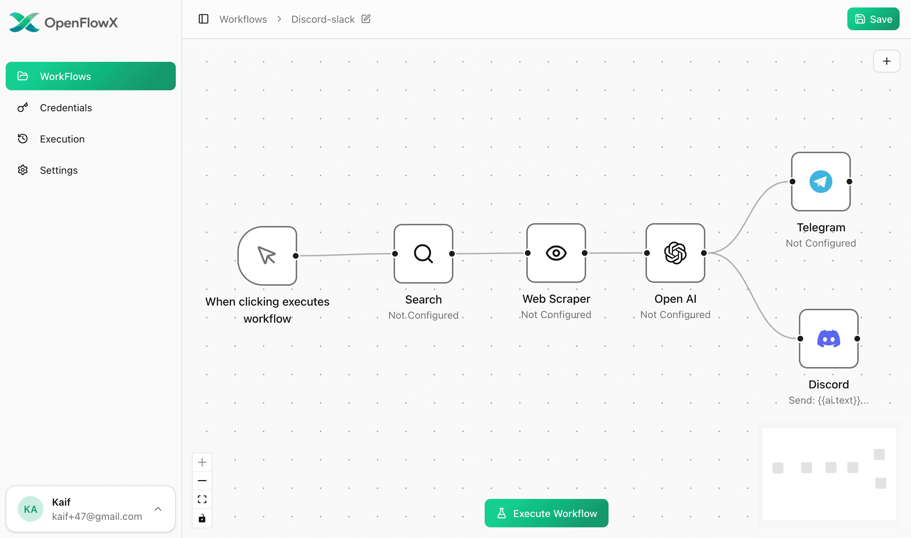
Task: Navigate to Workflows via the breadcrumb
Action: (x=243, y=19)
